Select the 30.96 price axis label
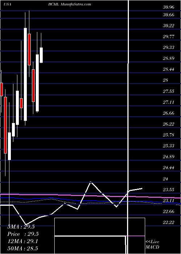The image size is (181, 254). click(169, 7)
